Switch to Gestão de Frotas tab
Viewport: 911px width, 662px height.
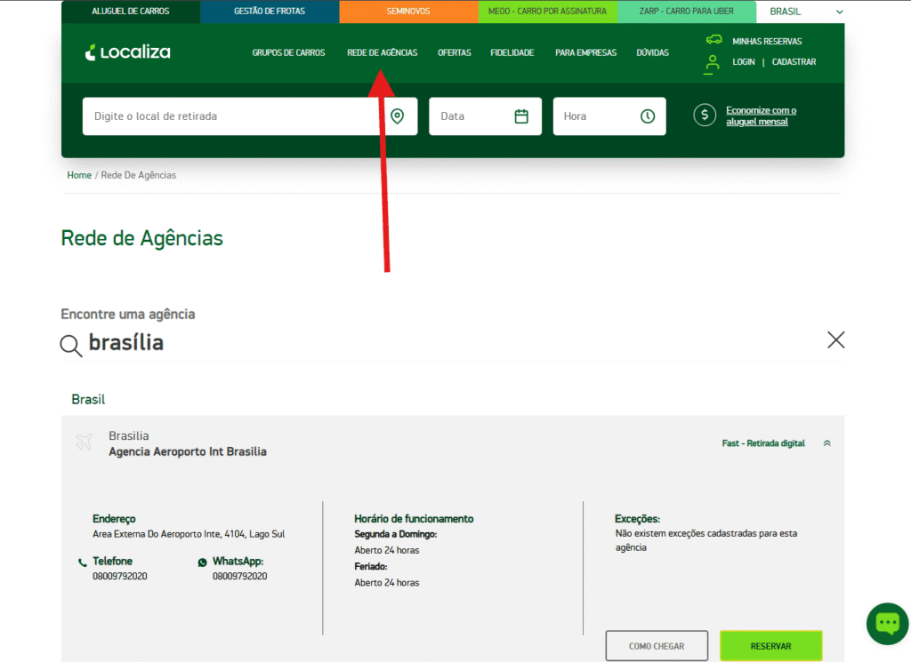[x=269, y=12]
